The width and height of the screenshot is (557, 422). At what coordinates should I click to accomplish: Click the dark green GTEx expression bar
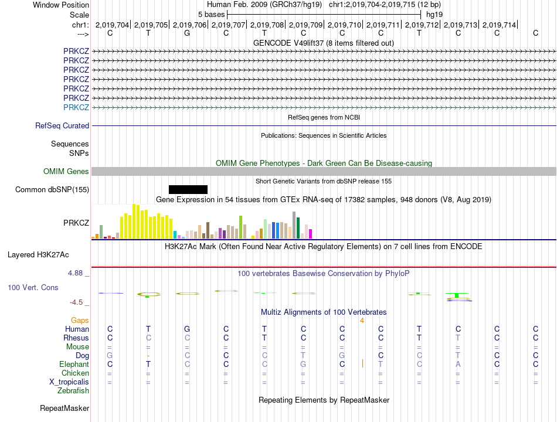pyautogui.click(x=298, y=228)
